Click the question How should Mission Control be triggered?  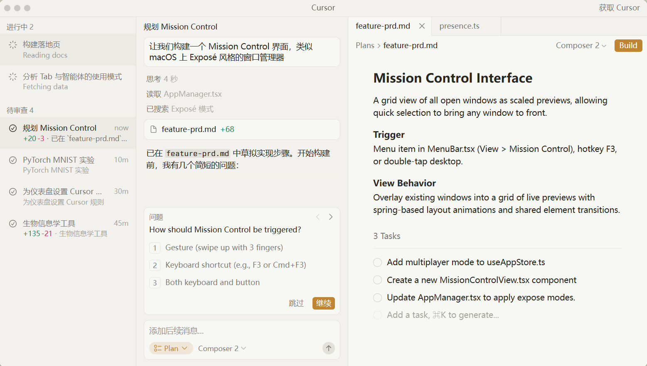pyautogui.click(x=225, y=230)
